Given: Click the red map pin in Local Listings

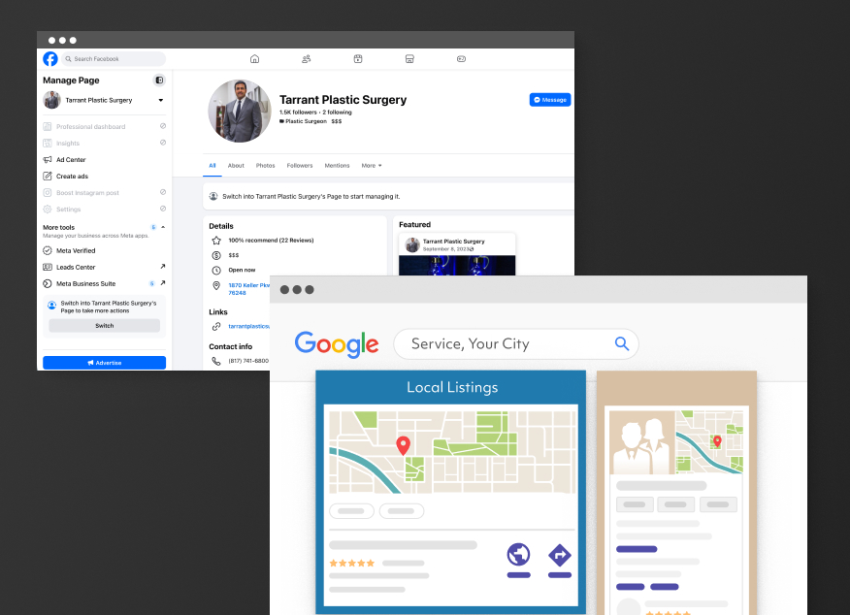Looking at the screenshot, I should (404, 445).
